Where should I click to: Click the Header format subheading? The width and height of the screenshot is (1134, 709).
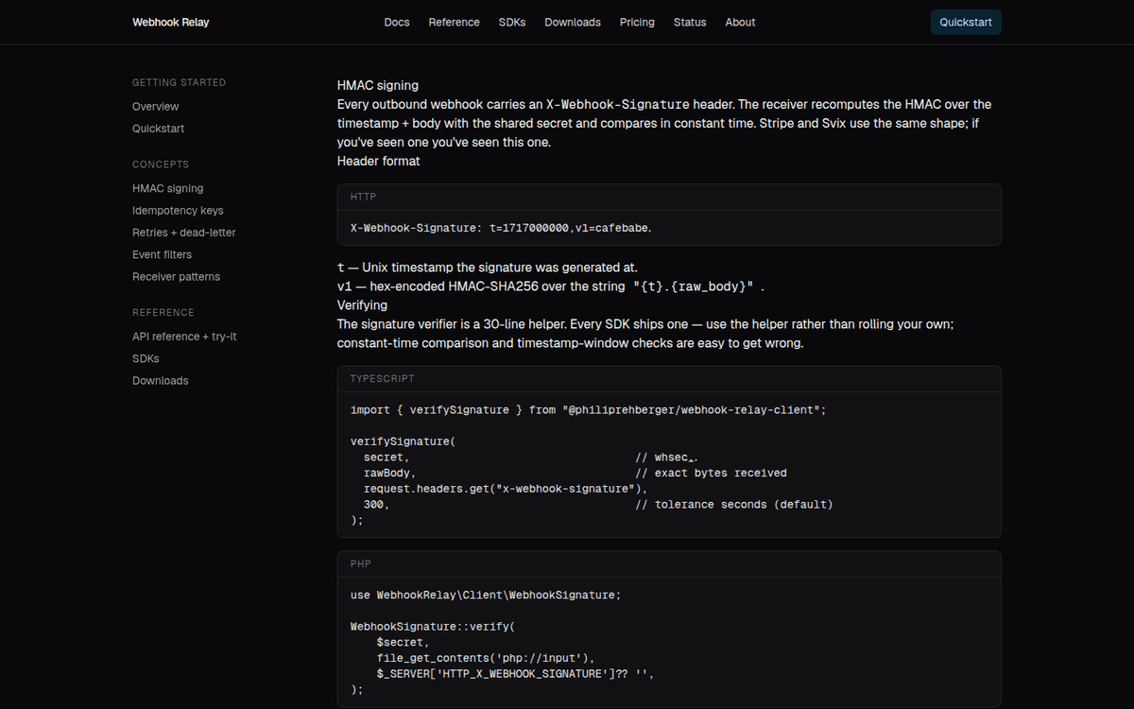pyautogui.click(x=379, y=161)
